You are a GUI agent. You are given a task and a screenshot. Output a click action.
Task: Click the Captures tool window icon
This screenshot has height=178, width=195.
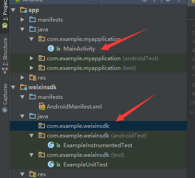coord(5,110)
